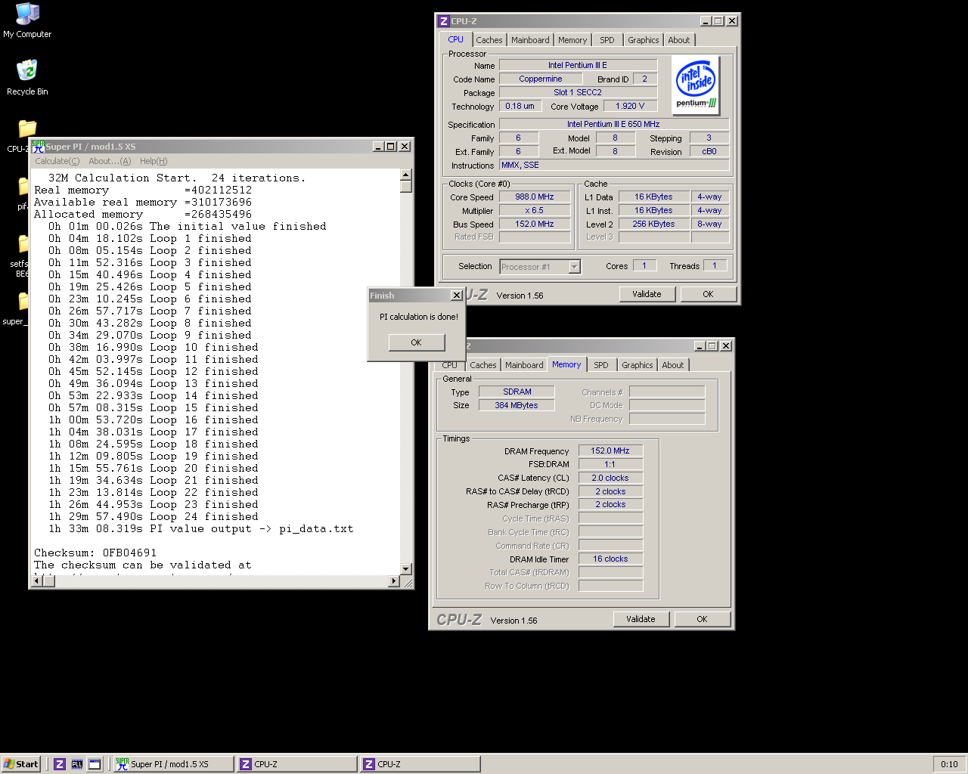Open the About menu in Super PI

click(110, 161)
